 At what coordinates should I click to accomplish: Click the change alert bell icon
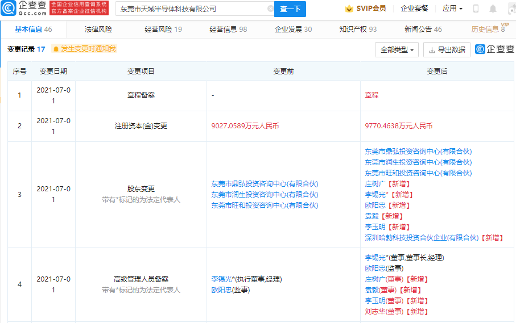[56, 49]
